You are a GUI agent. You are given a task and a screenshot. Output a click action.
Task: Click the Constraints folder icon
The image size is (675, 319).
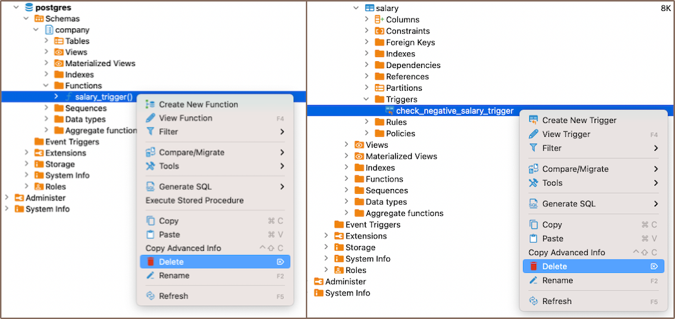point(379,31)
